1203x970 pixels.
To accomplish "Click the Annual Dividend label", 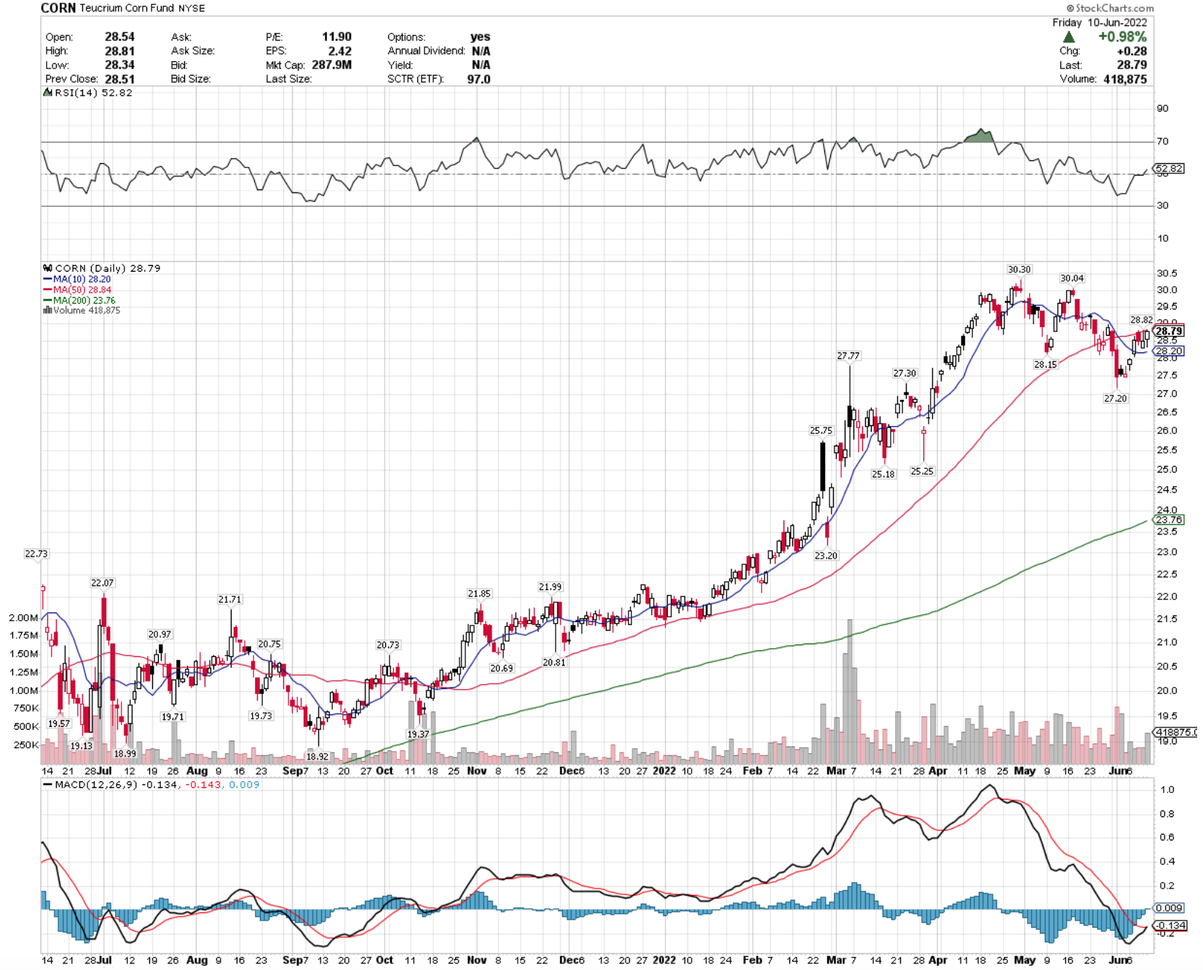I will pos(426,51).
